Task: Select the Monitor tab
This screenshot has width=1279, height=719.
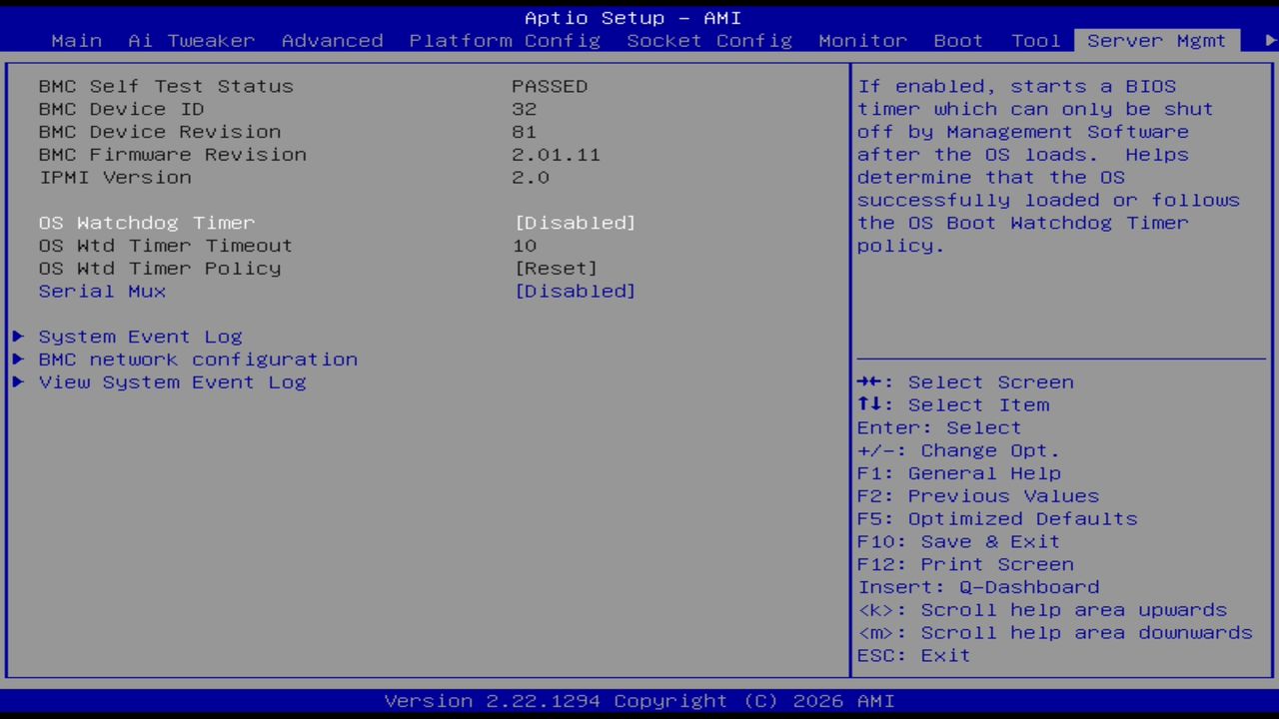Action: tap(862, 41)
